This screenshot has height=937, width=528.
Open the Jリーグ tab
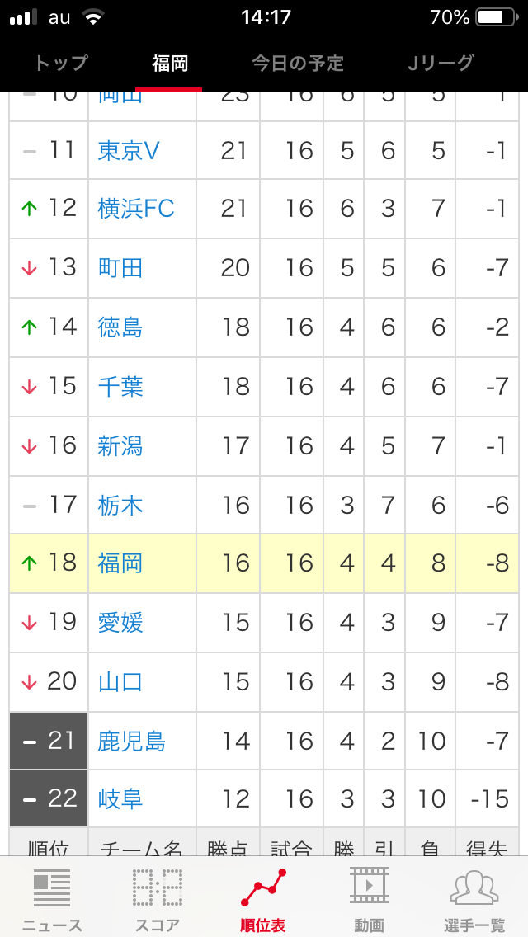(441, 64)
